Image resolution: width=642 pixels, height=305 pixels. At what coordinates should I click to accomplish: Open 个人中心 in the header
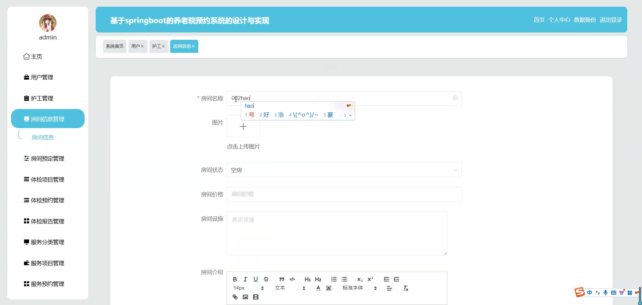click(559, 20)
